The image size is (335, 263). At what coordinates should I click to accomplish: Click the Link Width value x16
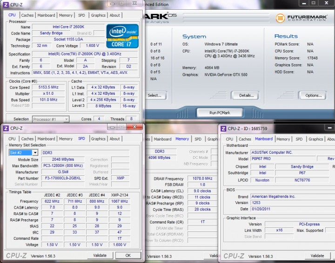[x=279, y=230]
